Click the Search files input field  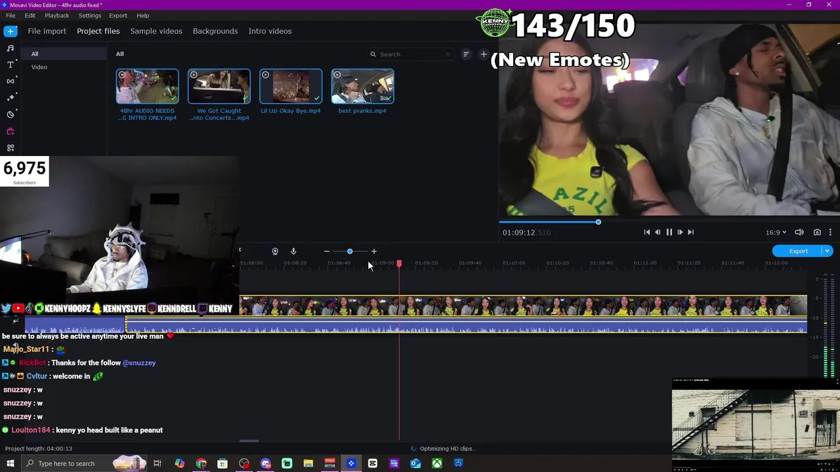click(410, 54)
